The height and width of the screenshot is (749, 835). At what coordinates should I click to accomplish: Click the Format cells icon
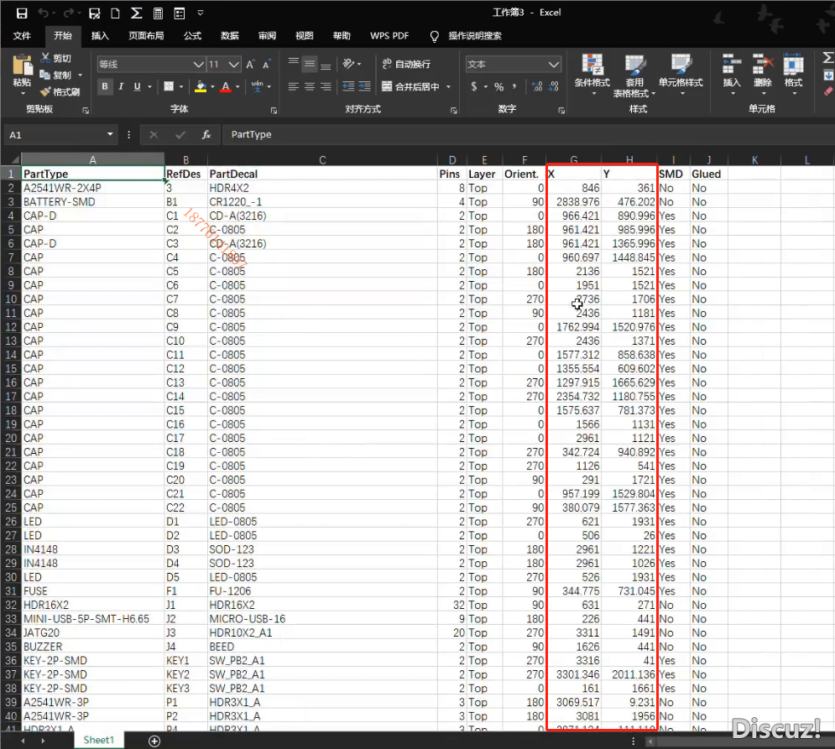[794, 65]
